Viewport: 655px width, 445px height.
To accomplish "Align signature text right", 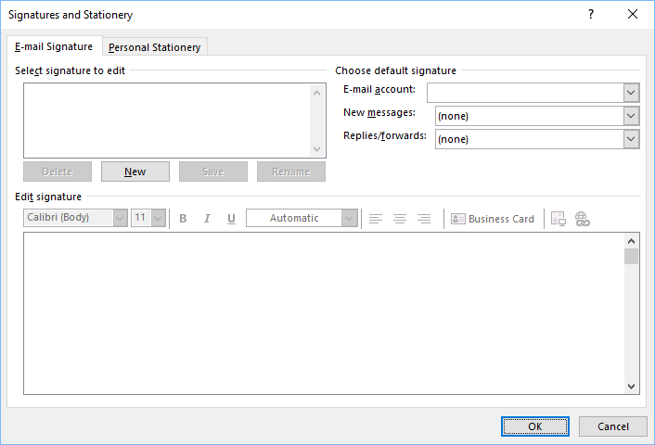I will (424, 219).
